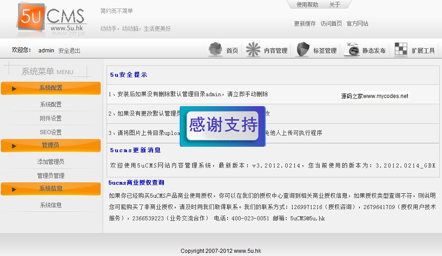This screenshot has height=256, width=442.
Task: Click the security tip about deleting admin directory
Action: point(188,94)
